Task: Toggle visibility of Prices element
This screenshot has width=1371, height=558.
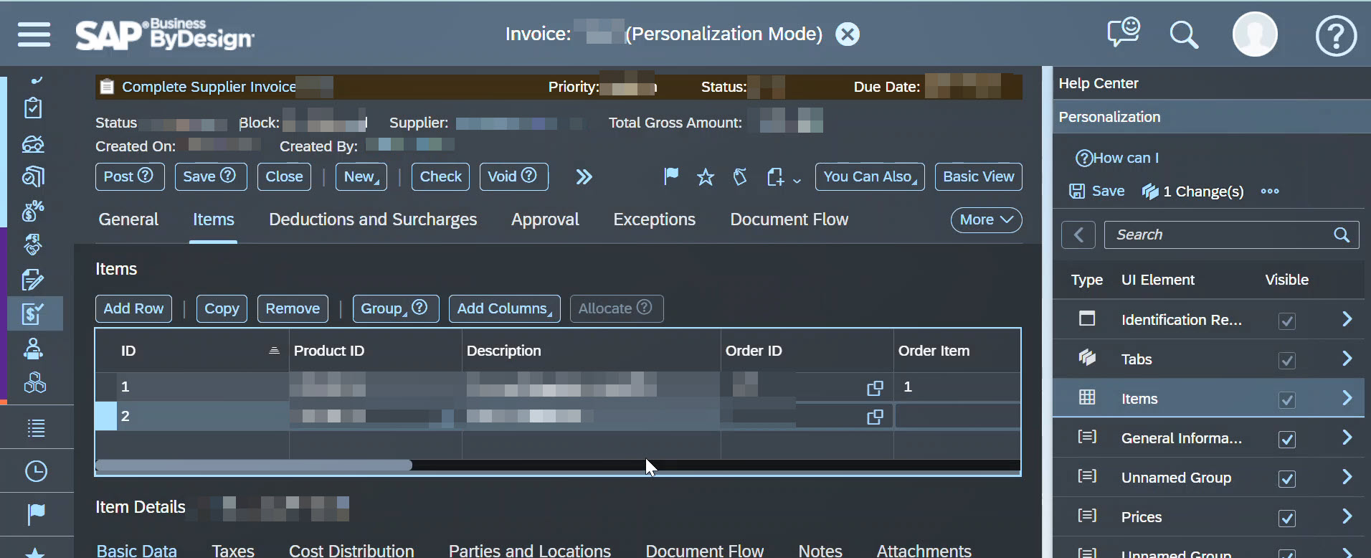Action: pos(1287,519)
